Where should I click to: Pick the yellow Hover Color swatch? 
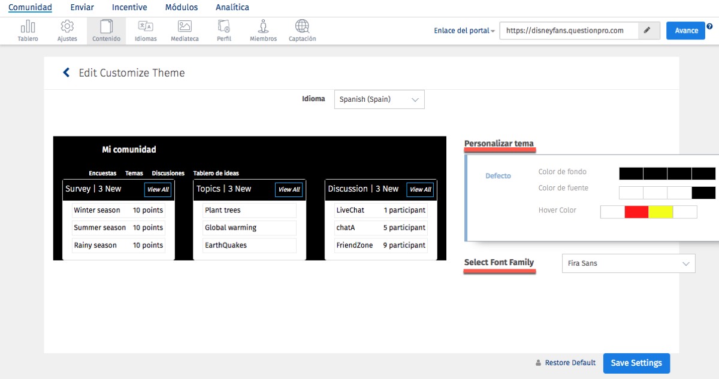click(x=660, y=212)
